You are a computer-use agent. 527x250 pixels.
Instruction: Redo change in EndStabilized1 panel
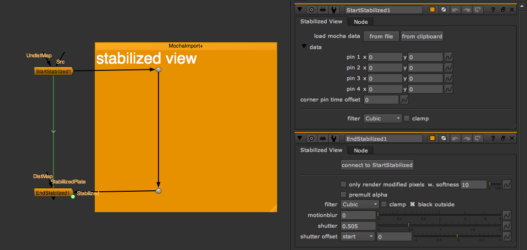(466, 138)
